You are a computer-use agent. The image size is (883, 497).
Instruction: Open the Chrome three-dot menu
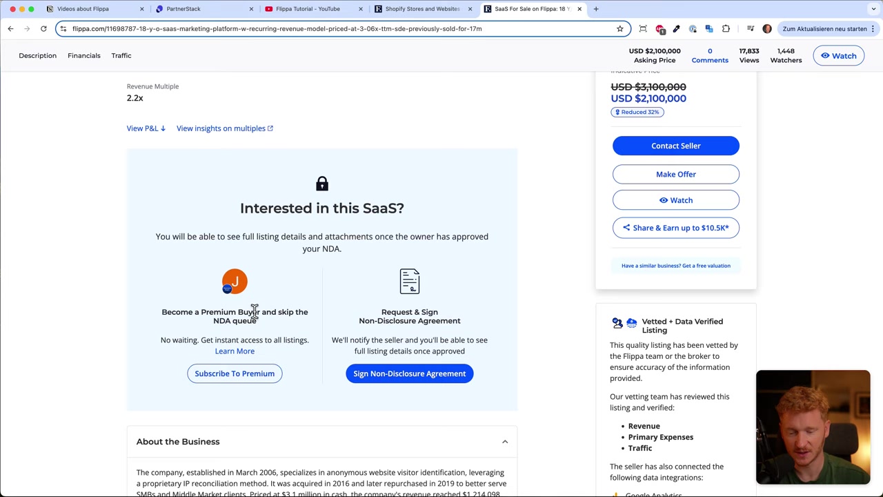[873, 28]
